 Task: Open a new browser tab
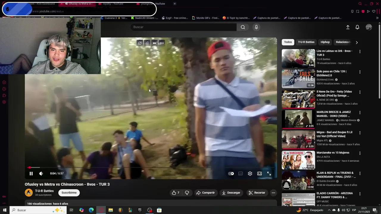coord(175,4)
